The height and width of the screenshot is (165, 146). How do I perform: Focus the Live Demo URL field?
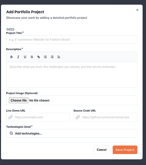click(38, 117)
